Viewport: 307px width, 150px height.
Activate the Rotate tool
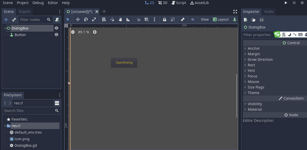click(86, 19)
